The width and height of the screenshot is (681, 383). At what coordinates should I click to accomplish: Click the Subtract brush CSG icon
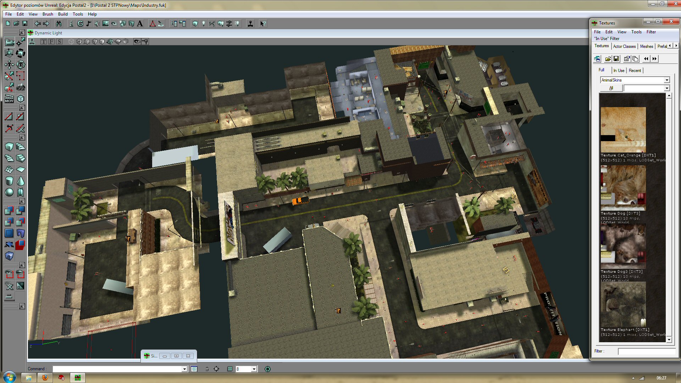(21, 210)
